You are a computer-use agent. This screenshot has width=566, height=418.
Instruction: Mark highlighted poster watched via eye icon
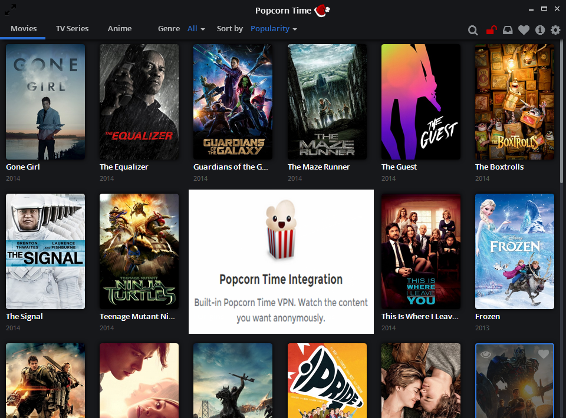485,354
